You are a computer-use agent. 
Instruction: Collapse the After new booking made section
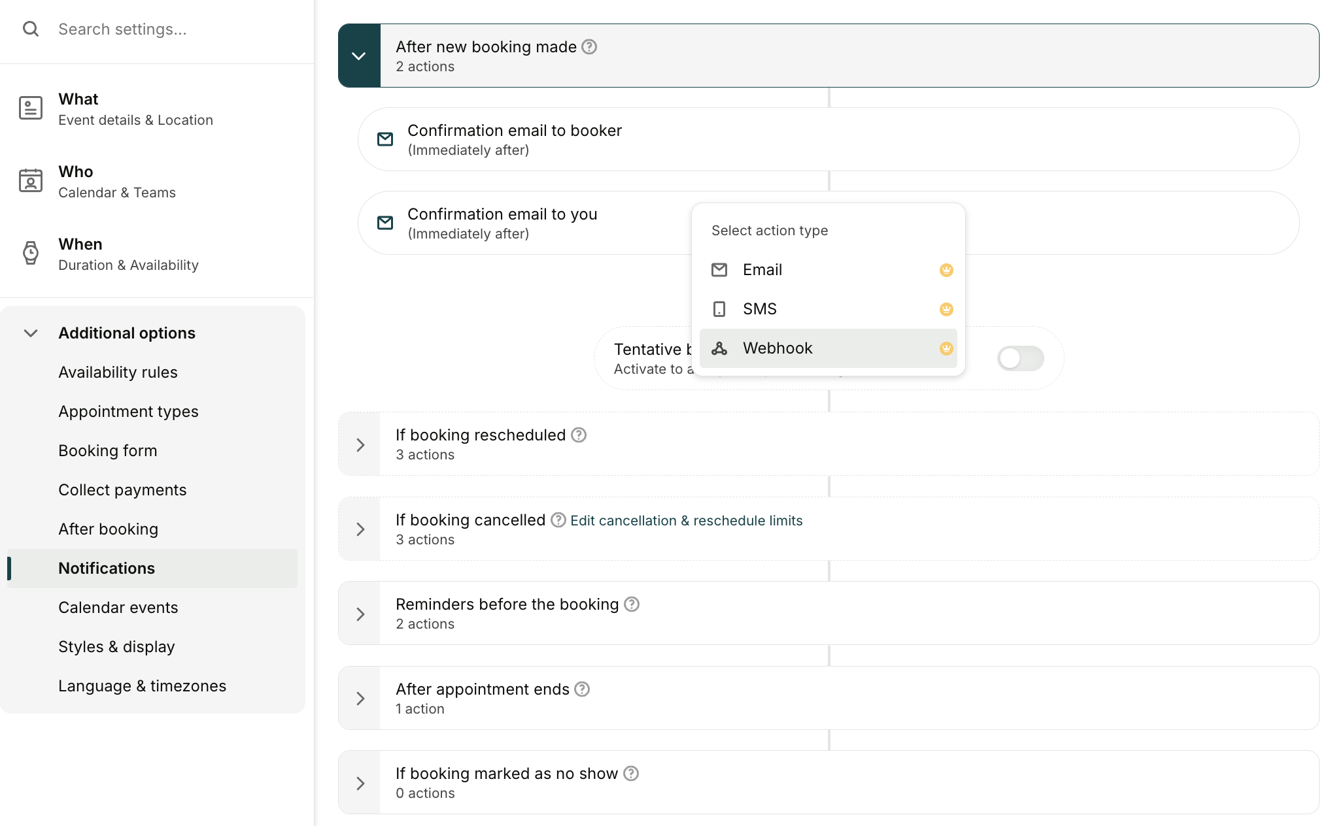pos(358,55)
